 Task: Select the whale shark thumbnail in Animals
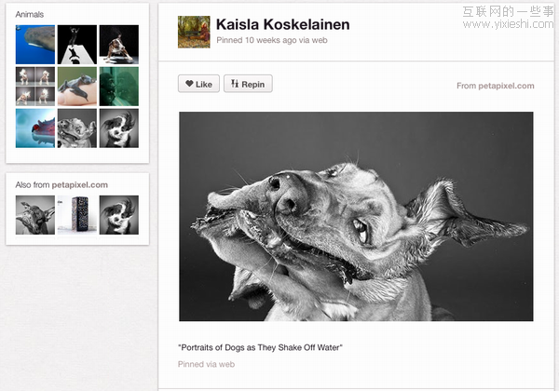tap(35, 44)
